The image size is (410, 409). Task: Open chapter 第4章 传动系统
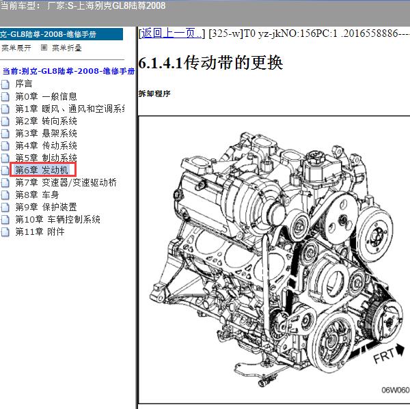pos(46,145)
